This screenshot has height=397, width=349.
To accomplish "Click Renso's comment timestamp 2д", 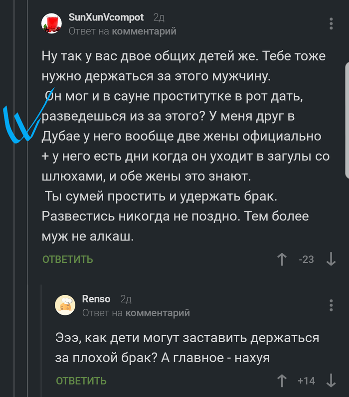I will [x=126, y=299].
